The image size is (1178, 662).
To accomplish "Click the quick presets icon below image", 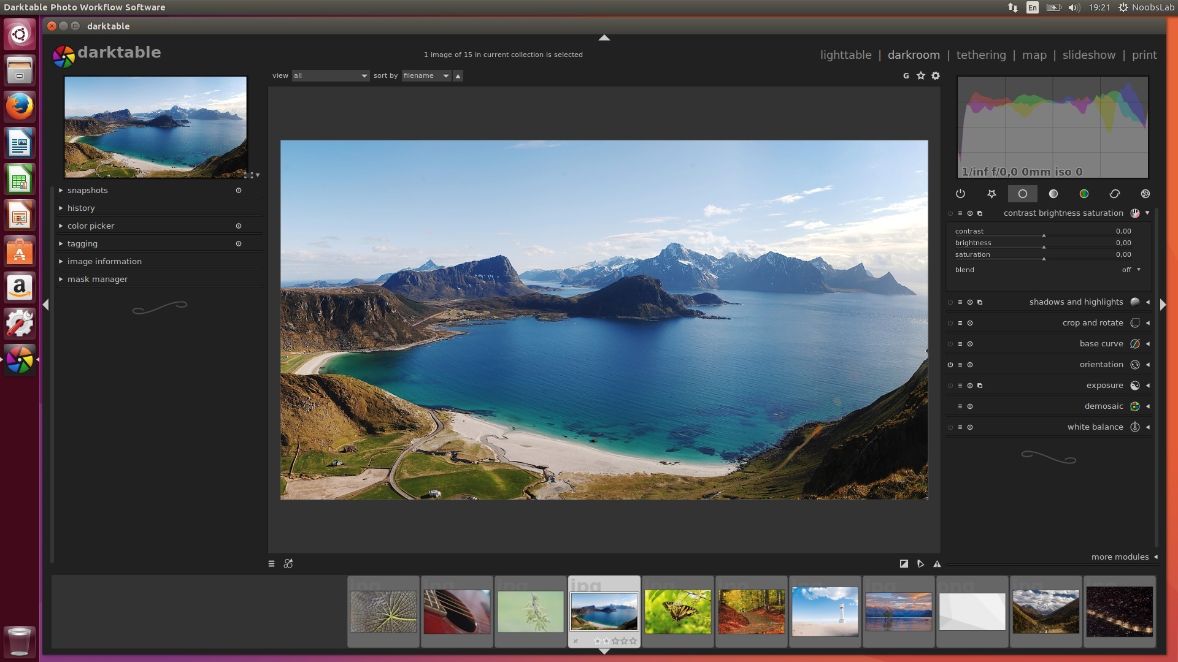I will (x=271, y=564).
